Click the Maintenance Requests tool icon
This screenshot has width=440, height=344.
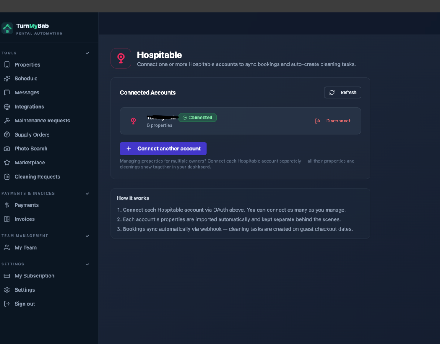click(7, 121)
